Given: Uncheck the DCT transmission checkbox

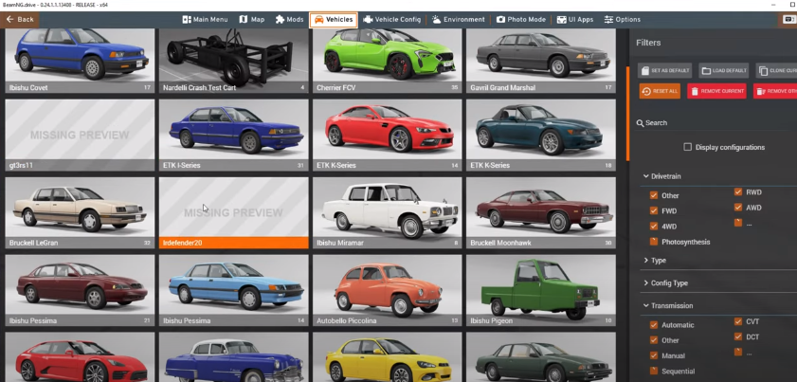Looking at the screenshot, I should [738, 337].
